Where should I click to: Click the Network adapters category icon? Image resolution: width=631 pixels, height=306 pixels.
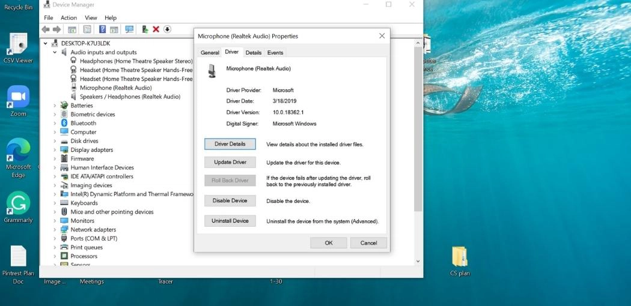[x=64, y=229]
